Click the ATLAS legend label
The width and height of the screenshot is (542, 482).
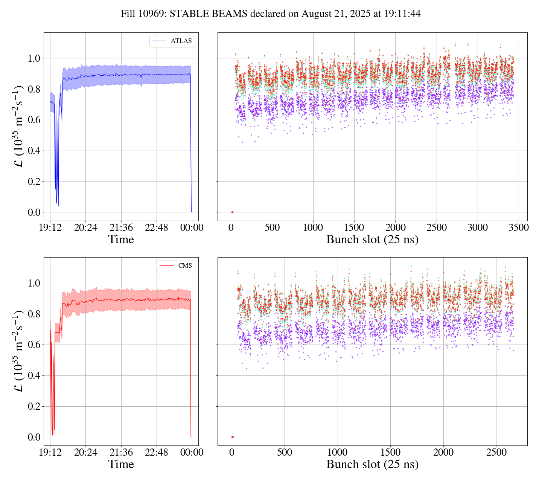pyautogui.click(x=181, y=41)
